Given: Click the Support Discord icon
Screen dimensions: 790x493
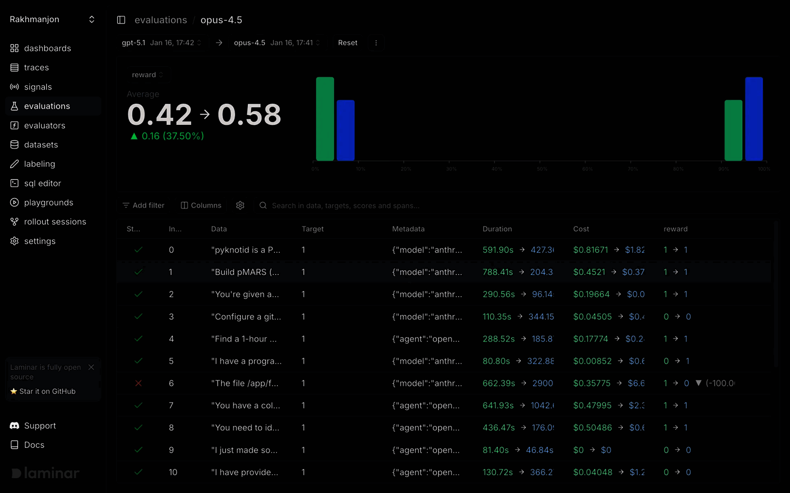Looking at the screenshot, I should tap(14, 426).
